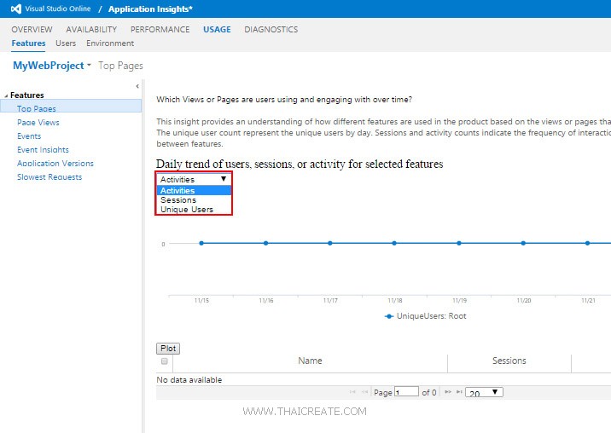Open the MyWebProject project dropdown

coord(52,66)
